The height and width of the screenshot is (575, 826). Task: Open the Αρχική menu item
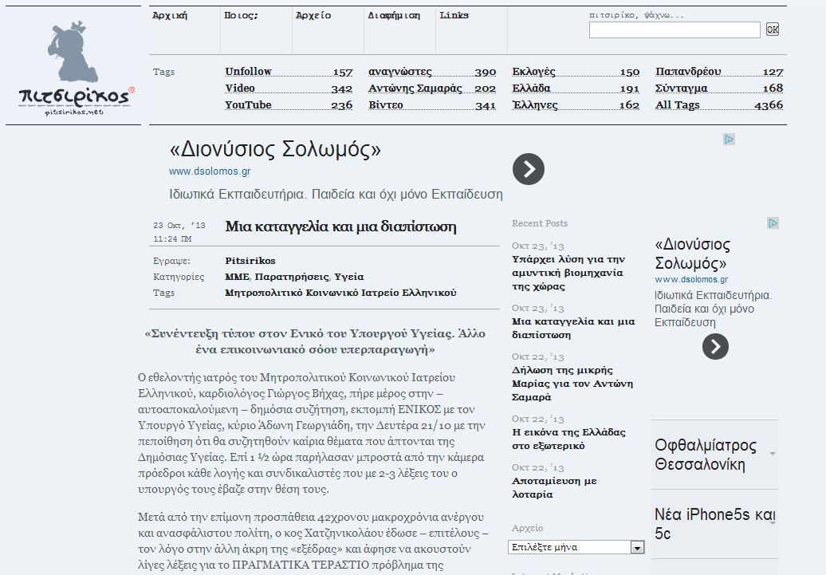(170, 16)
